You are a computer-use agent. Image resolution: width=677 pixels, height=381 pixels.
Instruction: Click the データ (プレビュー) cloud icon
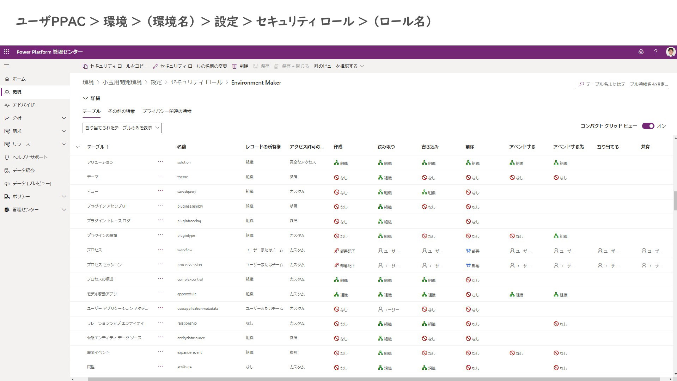coord(7,184)
